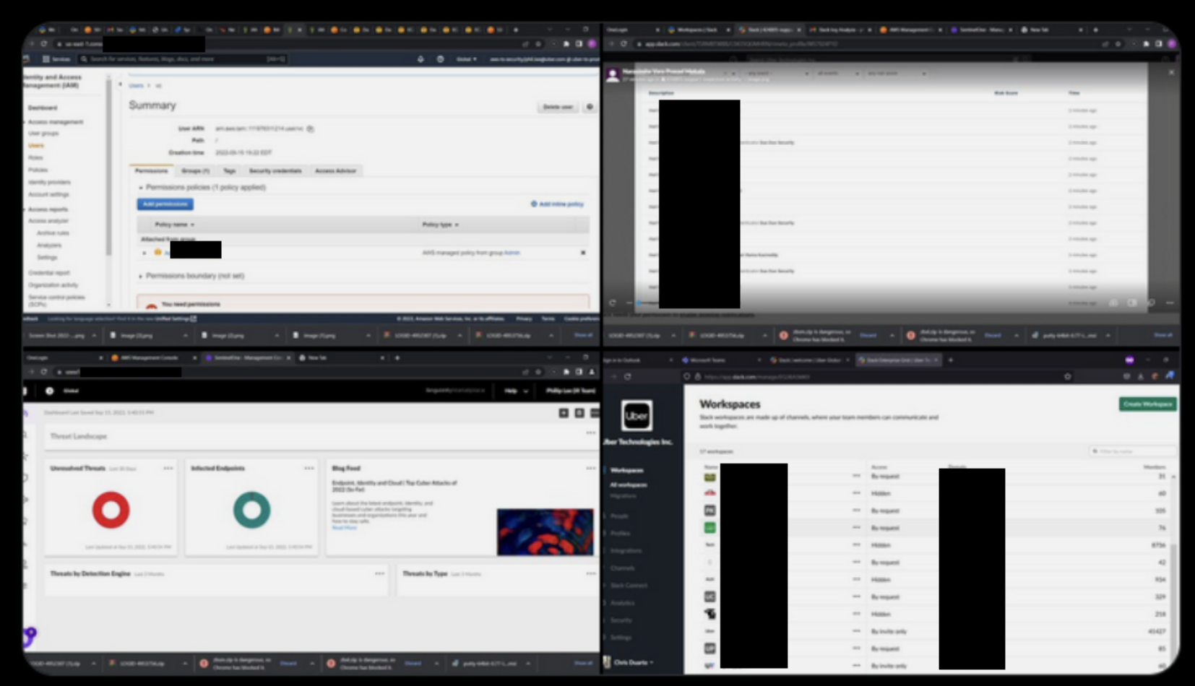
Task: Click the IAM sidebar vertical scrollbar
Action: point(108,166)
